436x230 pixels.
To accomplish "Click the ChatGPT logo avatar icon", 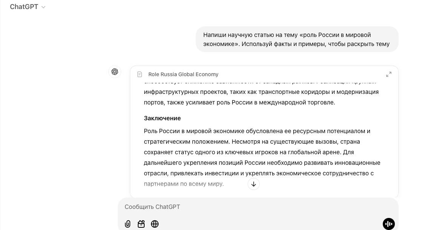I will point(114,72).
